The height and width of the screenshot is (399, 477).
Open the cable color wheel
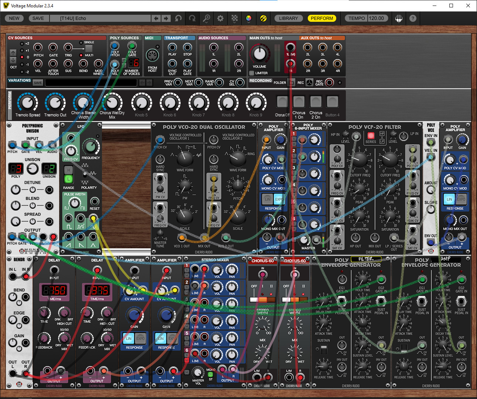point(249,18)
